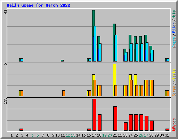Click day "11" on the x-axis
Image resolution: width=178 pixels, height=139 pixels.
(x=63, y=135)
